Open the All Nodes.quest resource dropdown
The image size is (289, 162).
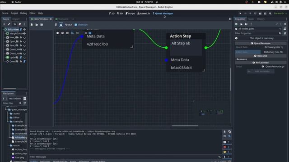click(x=258, y=29)
